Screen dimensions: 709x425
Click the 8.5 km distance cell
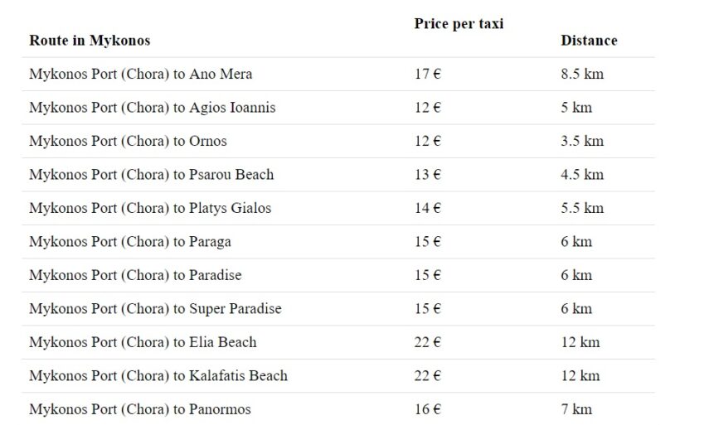pyautogui.click(x=582, y=74)
